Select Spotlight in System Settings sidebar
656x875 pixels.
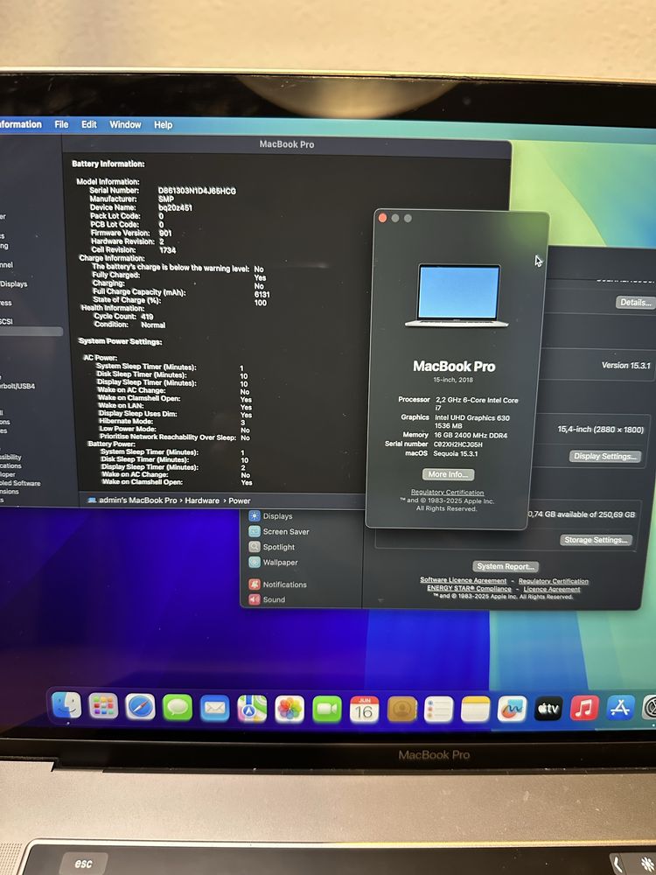[278, 547]
